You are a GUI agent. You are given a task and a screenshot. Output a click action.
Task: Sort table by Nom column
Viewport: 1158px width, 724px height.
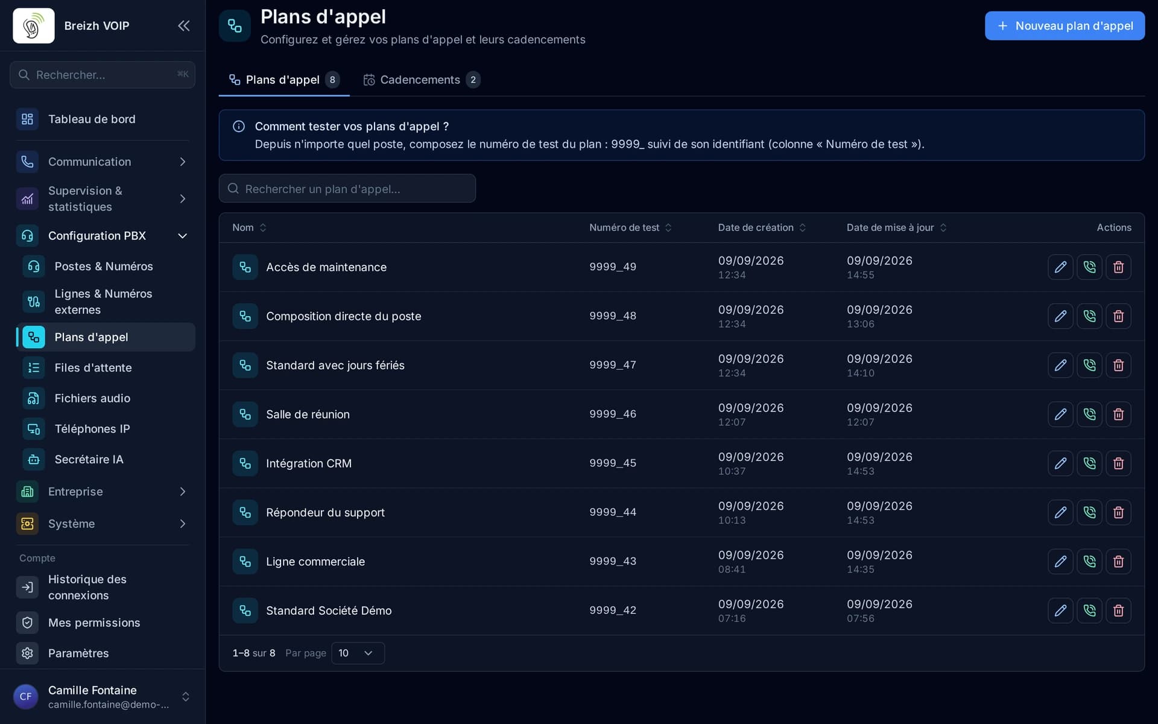[249, 228]
